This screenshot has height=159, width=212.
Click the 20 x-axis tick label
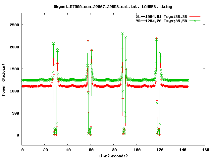(x=46, y=150)
